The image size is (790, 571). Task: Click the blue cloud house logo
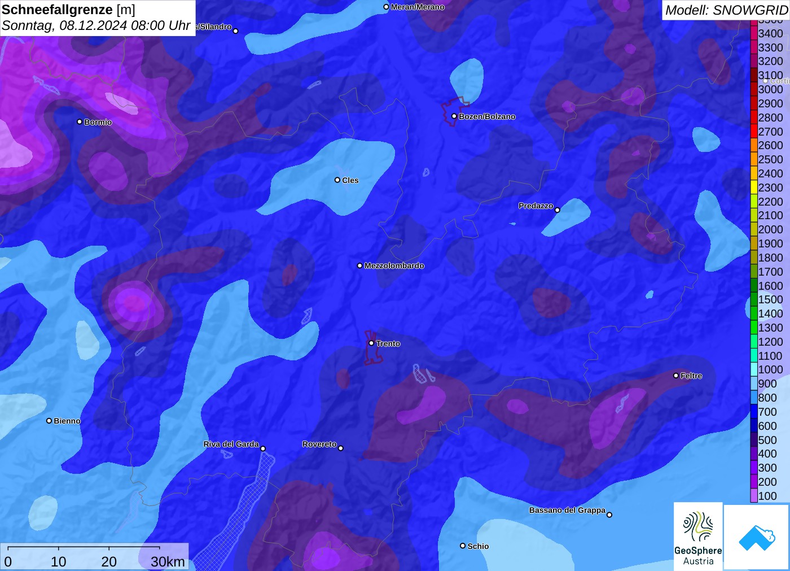tap(757, 537)
